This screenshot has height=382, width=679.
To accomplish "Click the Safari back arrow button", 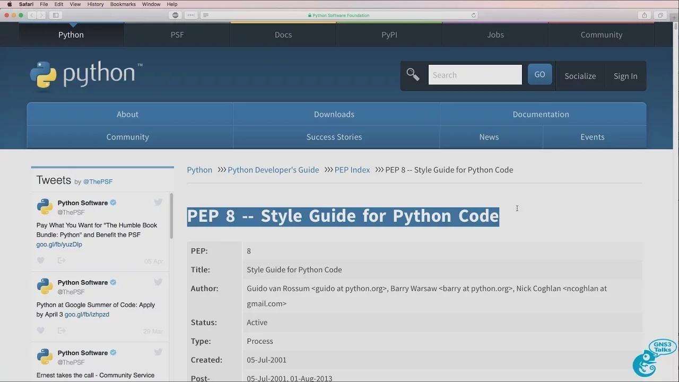I will point(32,15).
